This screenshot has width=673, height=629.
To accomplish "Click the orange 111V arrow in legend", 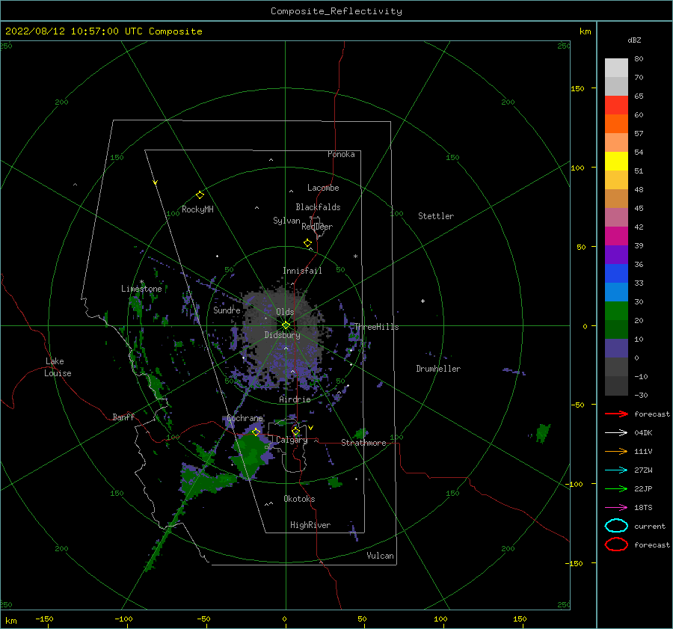I will point(616,451).
